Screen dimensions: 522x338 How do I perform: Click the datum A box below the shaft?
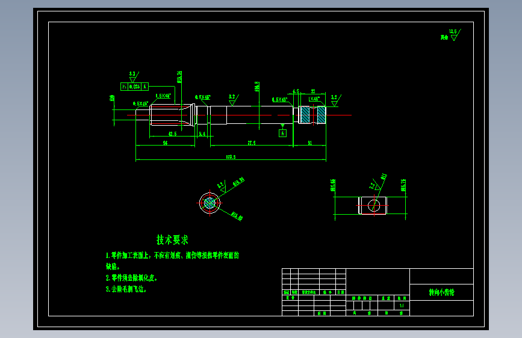[282, 134]
